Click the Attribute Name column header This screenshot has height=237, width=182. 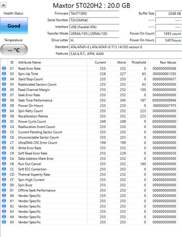(52, 63)
